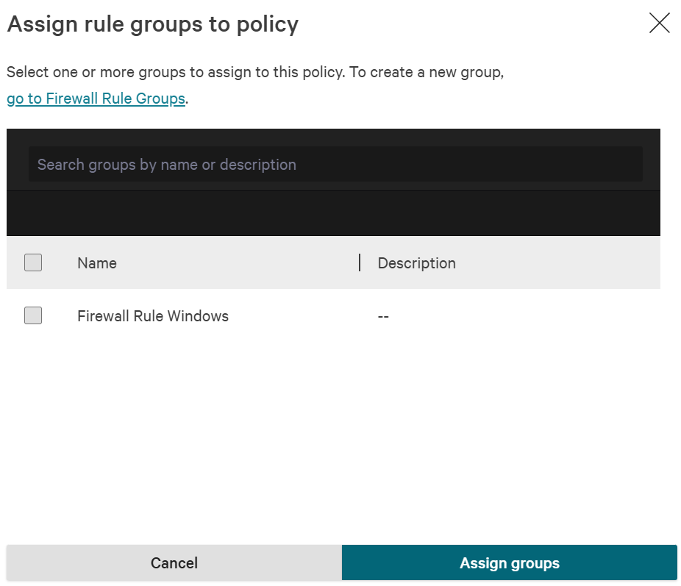Click the dashes in the Description column
The width and height of the screenshot is (681, 586).
pyautogui.click(x=383, y=315)
